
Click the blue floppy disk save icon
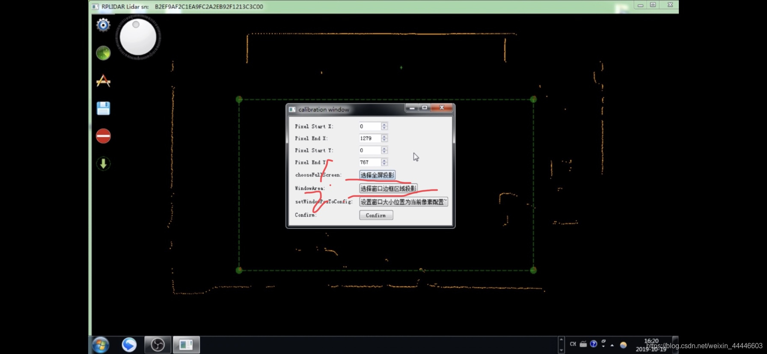pyautogui.click(x=103, y=109)
